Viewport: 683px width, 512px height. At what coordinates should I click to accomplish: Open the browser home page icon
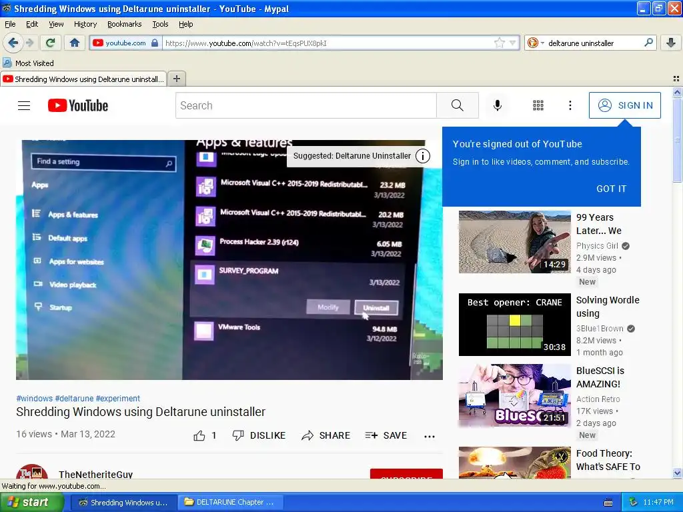[x=75, y=43]
